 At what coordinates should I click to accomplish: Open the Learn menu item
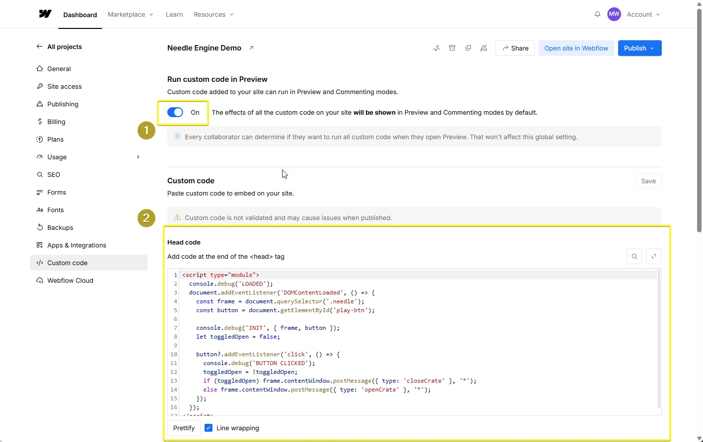174,15
